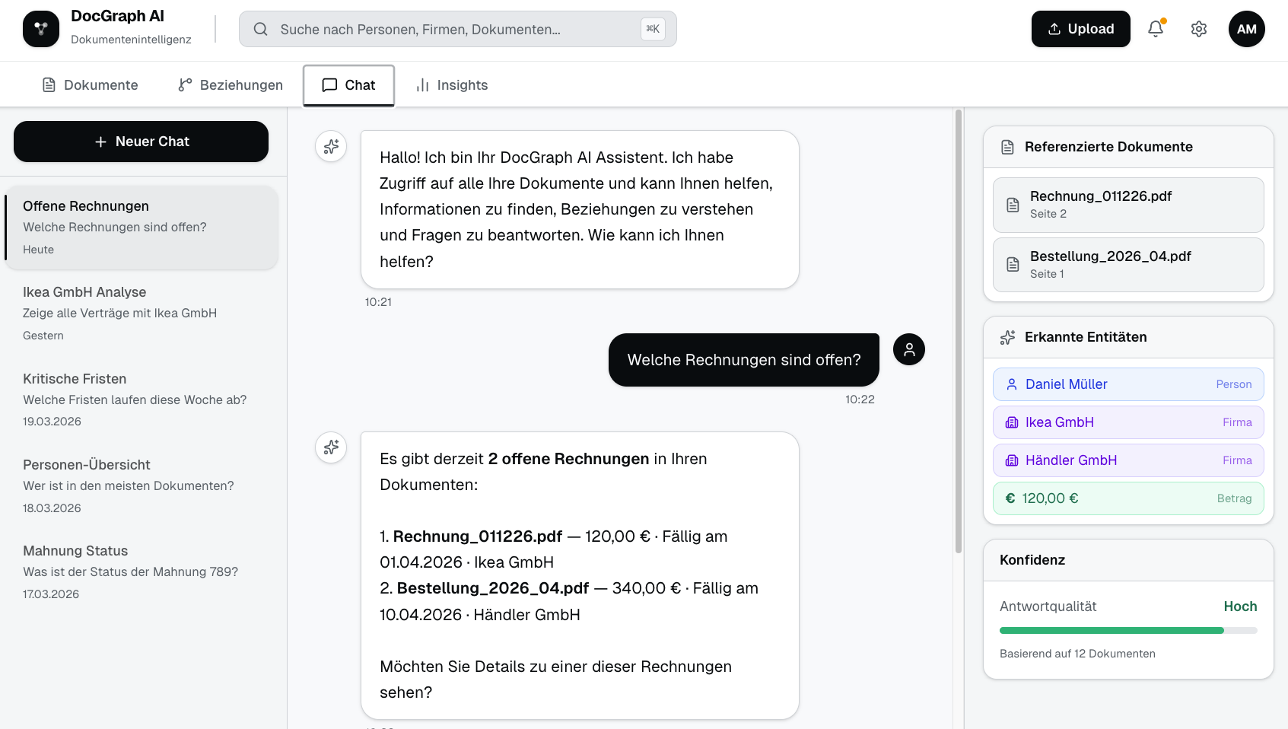Image resolution: width=1288 pixels, height=729 pixels.
Task: Open the Rechnung_011226.pdf referenced document
Action: tap(1128, 205)
